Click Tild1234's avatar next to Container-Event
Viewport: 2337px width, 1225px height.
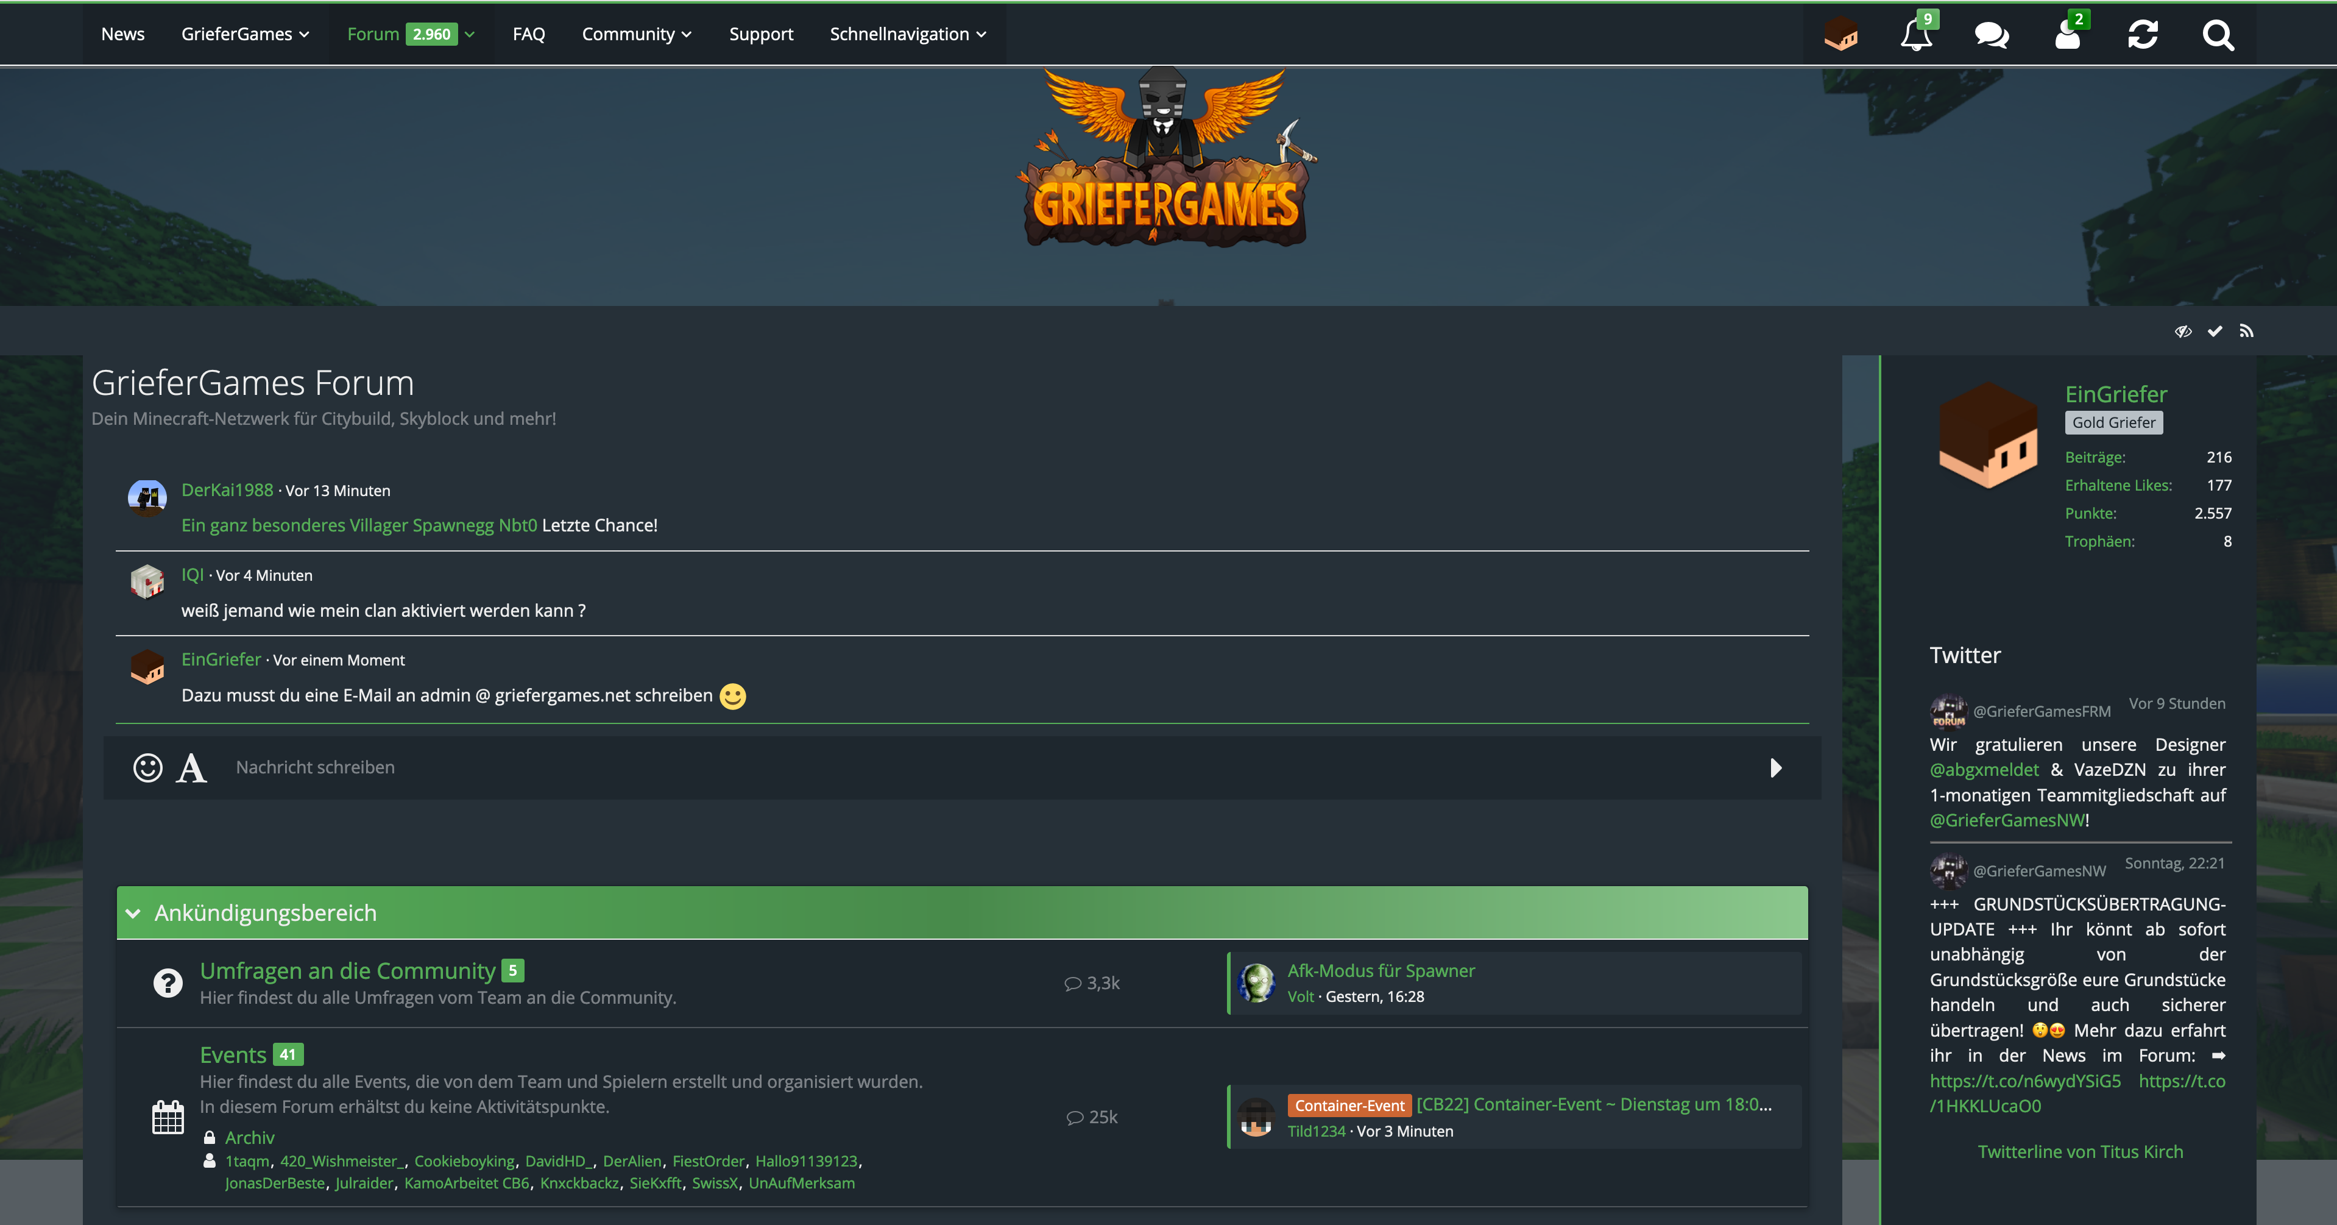point(1256,1117)
